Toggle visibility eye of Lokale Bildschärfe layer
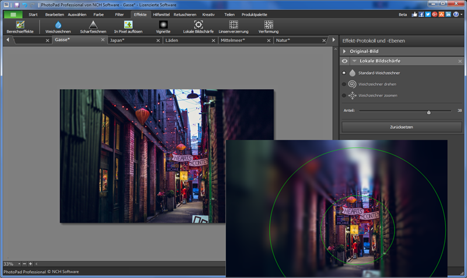The height and width of the screenshot is (278, 467). 344,61
